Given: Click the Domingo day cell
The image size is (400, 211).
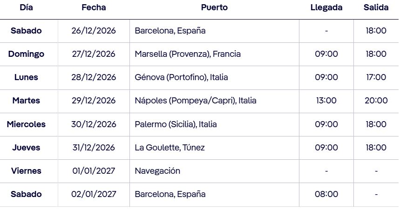Looking at the screenshot, I should pyautogui.click(x=26, y=54).
